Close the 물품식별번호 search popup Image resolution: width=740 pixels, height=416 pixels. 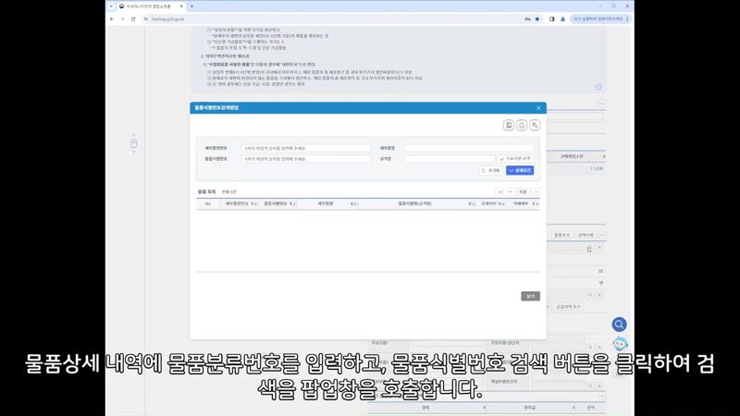pos(538,108)
